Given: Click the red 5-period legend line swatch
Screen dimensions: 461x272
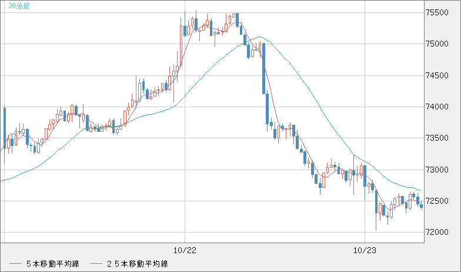Looking at the screenshot, I should point(15,264).
